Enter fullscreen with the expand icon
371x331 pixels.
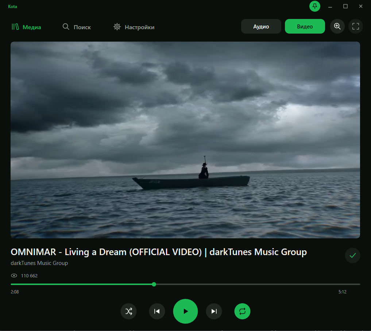(356, 26)
